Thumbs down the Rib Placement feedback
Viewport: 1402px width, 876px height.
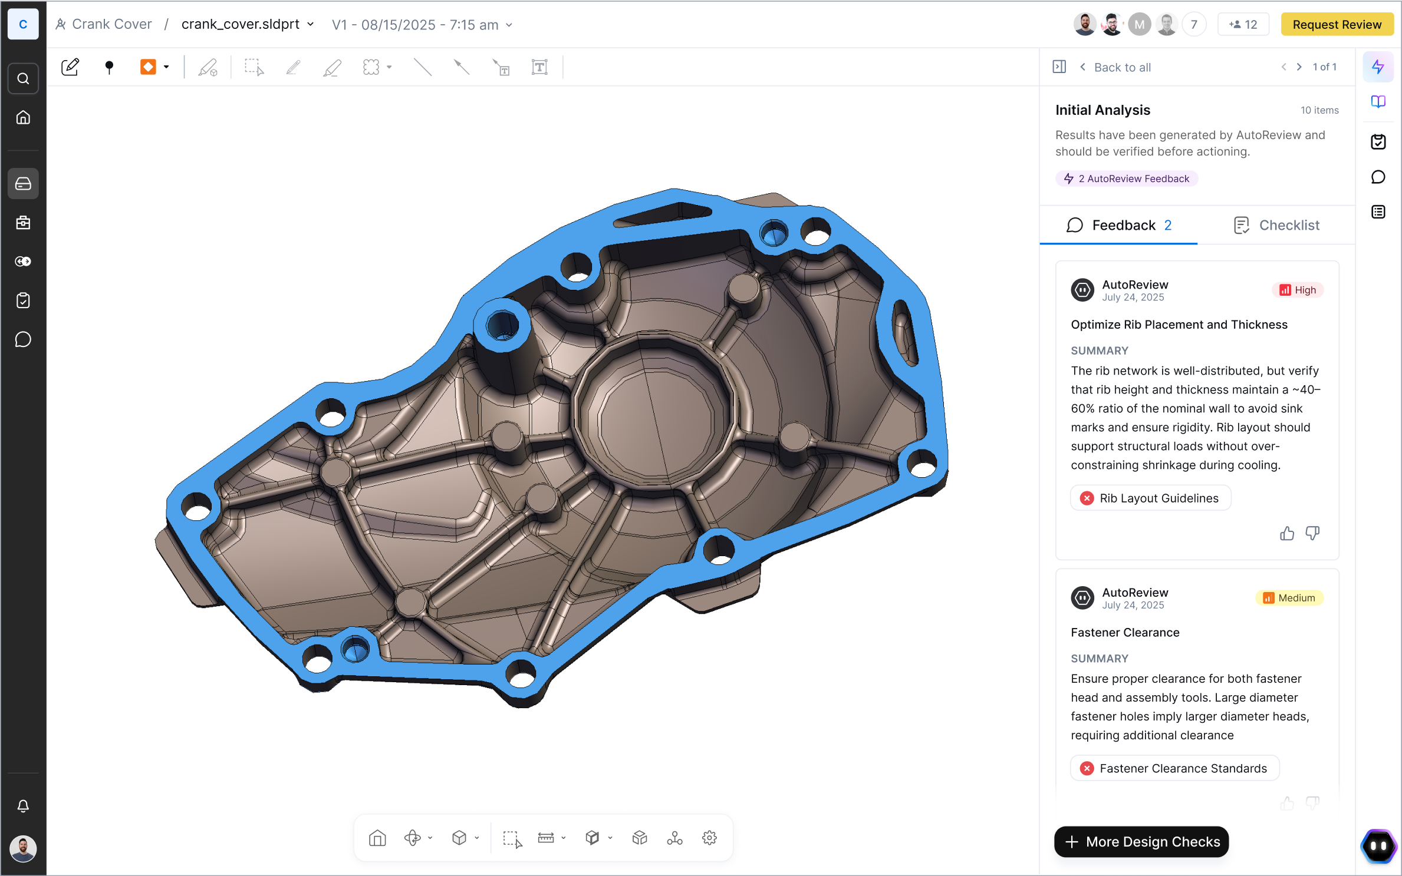[x=1312, y=533]
